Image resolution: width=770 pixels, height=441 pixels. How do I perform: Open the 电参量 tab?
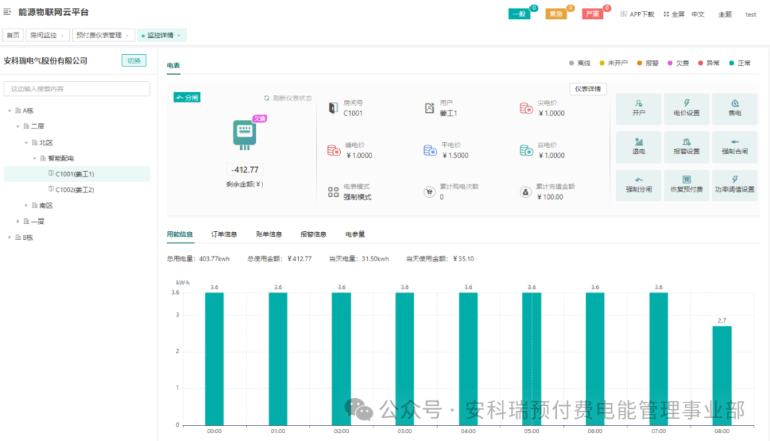pyautogui.click(x=355, y=234)
